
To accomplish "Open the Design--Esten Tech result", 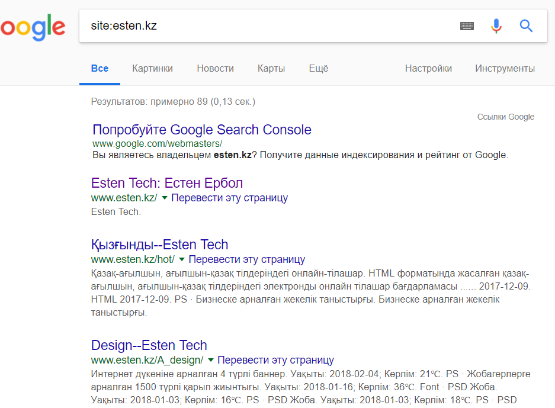I will click(x=149, y=345).
